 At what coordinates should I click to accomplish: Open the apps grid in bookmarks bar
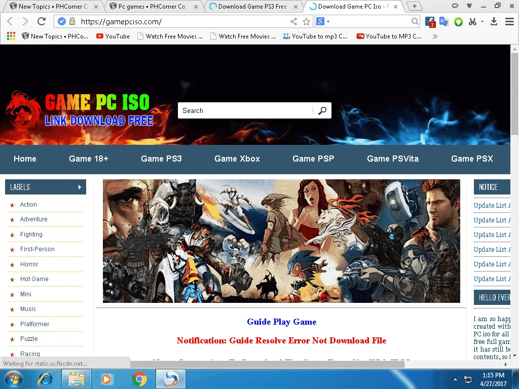point(11,36)
